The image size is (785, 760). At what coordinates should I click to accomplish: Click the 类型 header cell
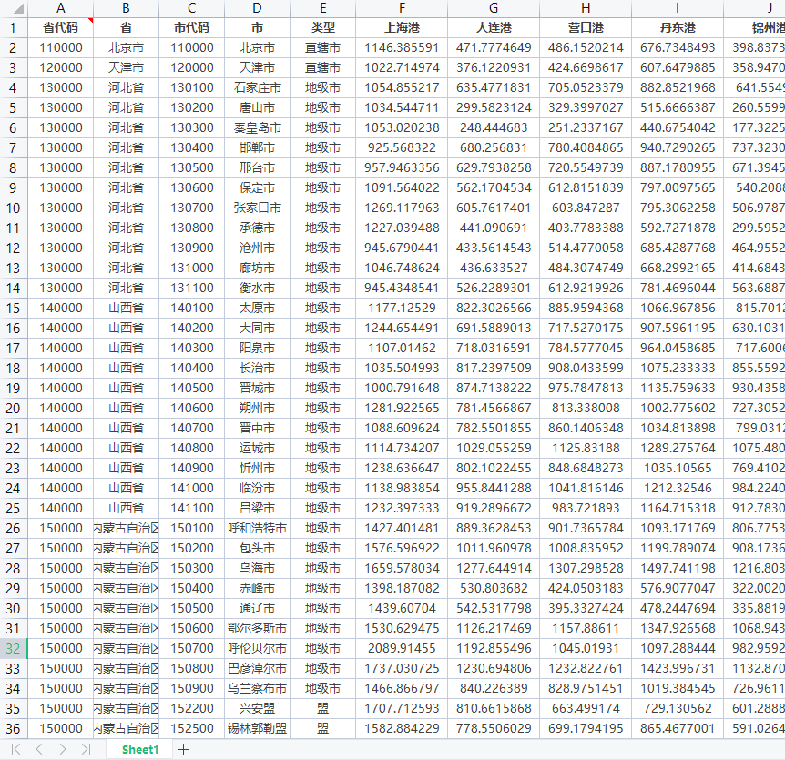[x=323, y=27]
